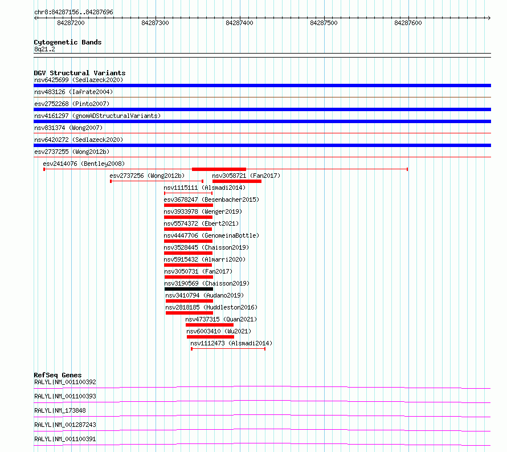The width and height of the screenshot is (507, 452).
Task: Click ruler position 84287500
Action: [x=324, y=23]
